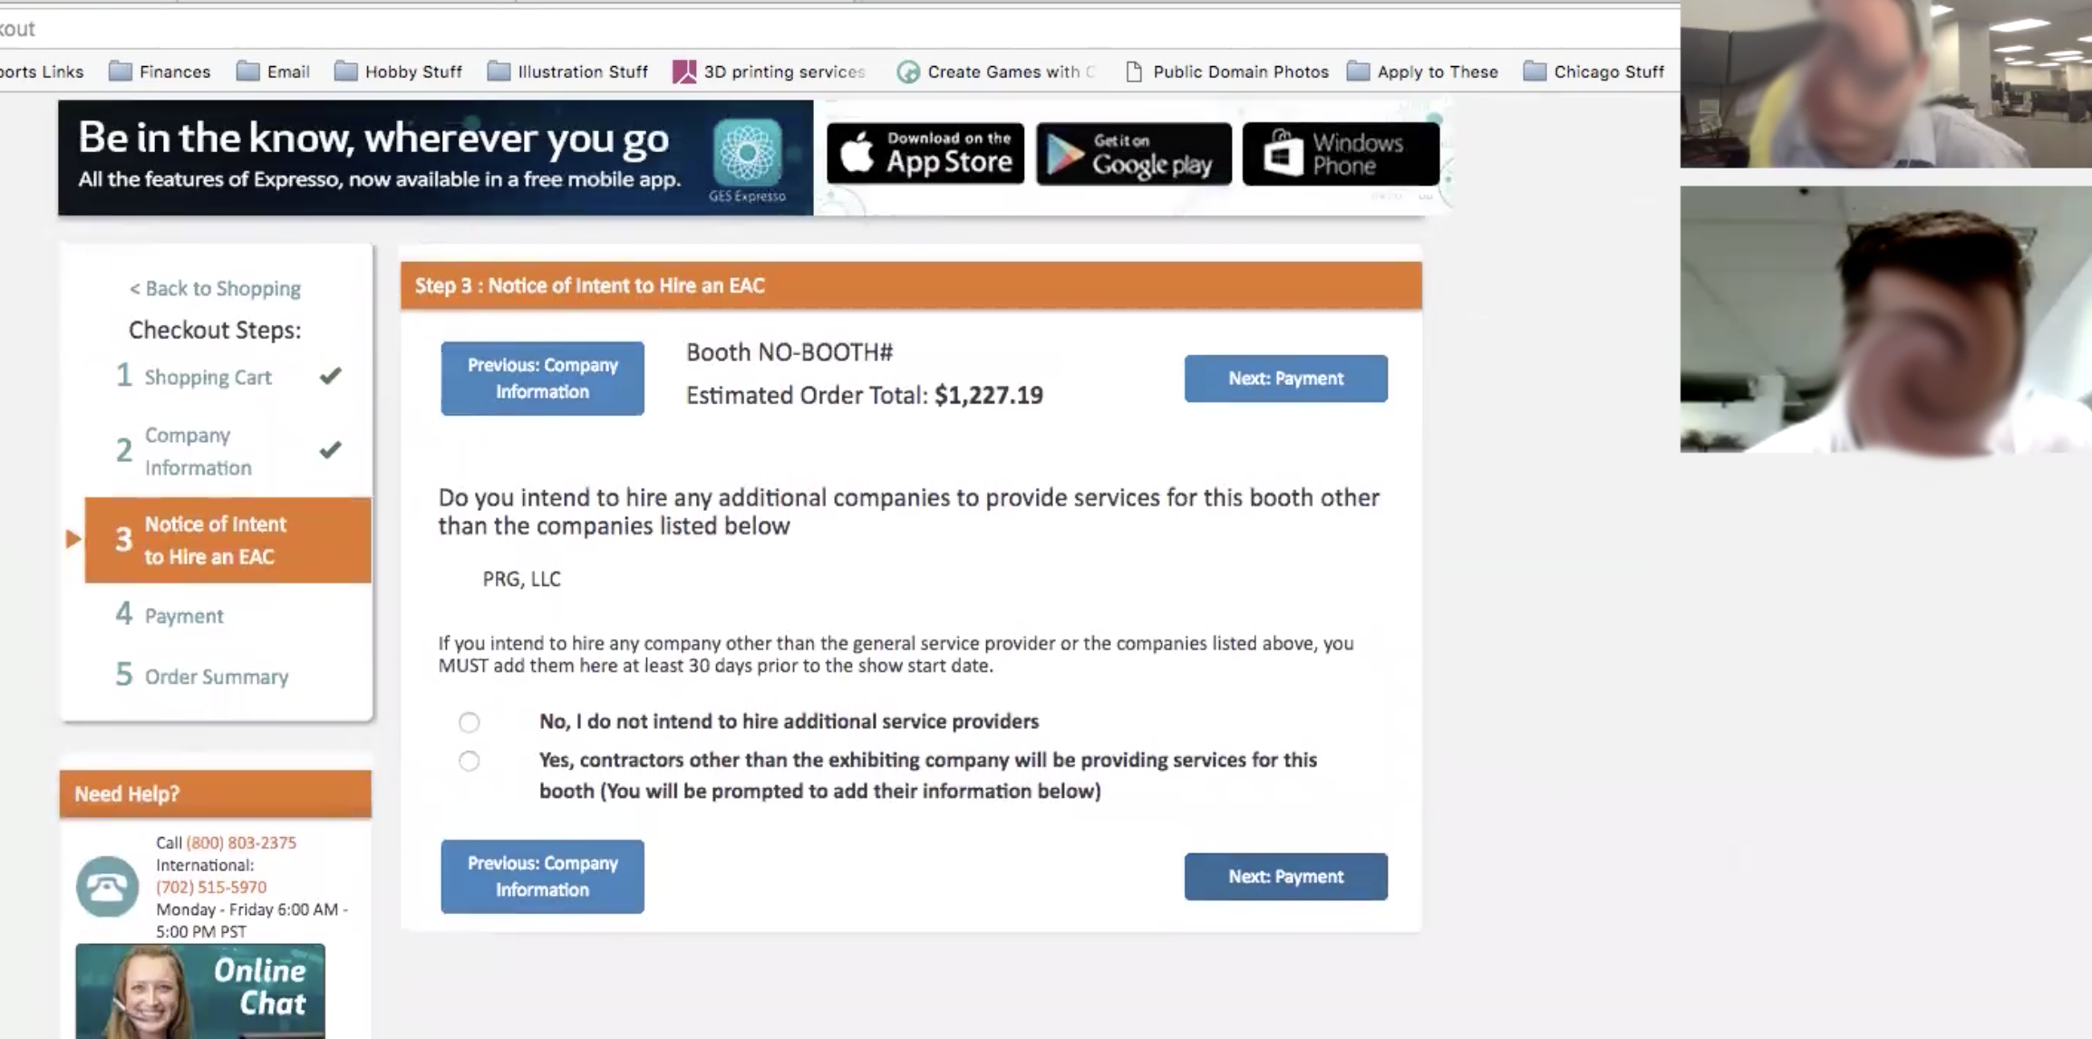Click the telephone icon under Need Help

[x=107, y=886]
